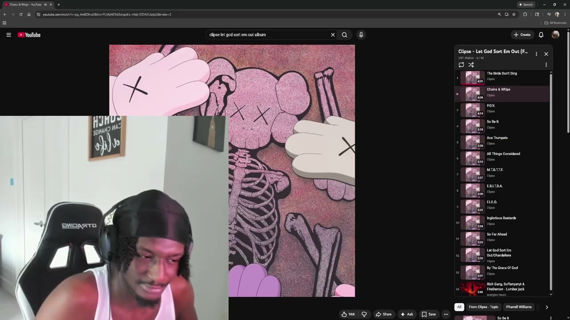Image resolution: width=570 pixels, height=320 pixels.
Task: Open YouTube notifications bell
Action: pos(541,35)
